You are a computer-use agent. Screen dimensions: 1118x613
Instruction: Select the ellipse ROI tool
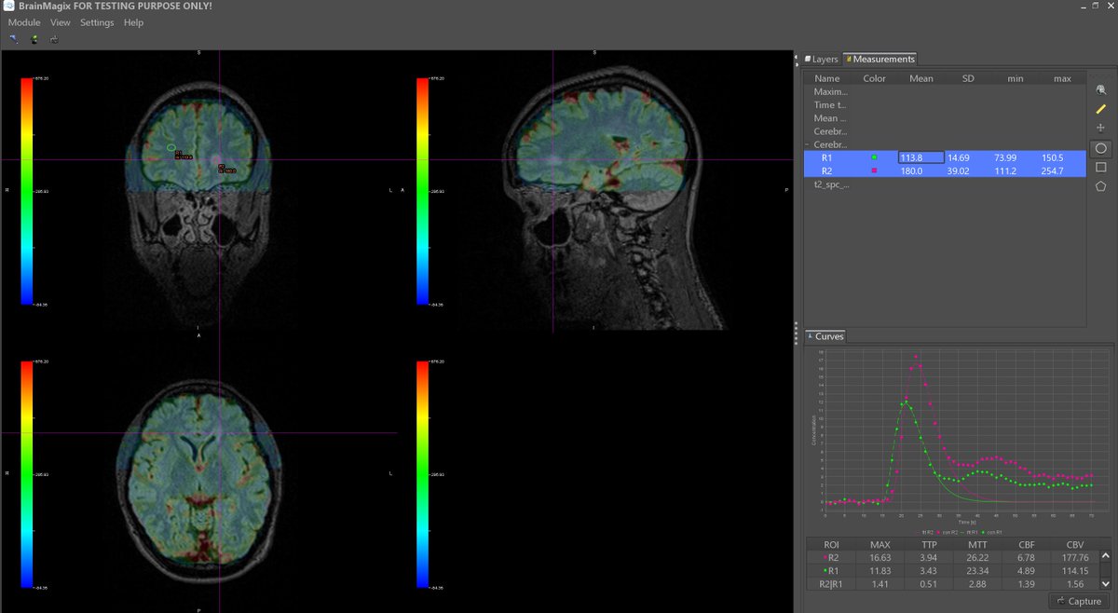[x=1101, y=147]
